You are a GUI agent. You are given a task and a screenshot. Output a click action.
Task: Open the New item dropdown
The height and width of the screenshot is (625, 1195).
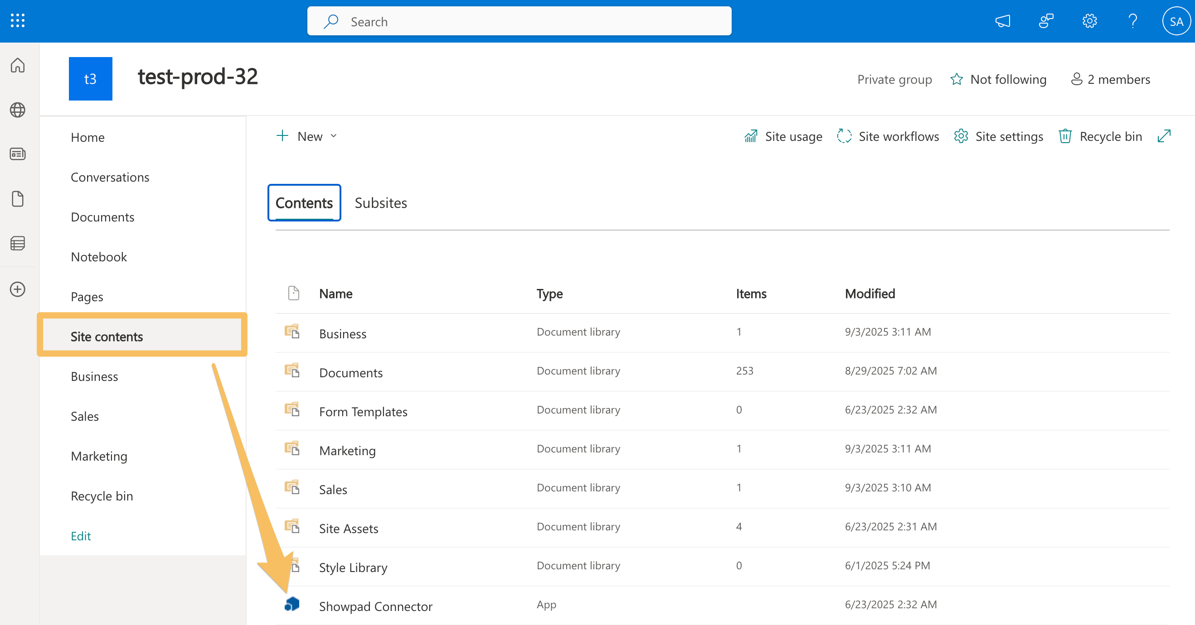[306, 136]
